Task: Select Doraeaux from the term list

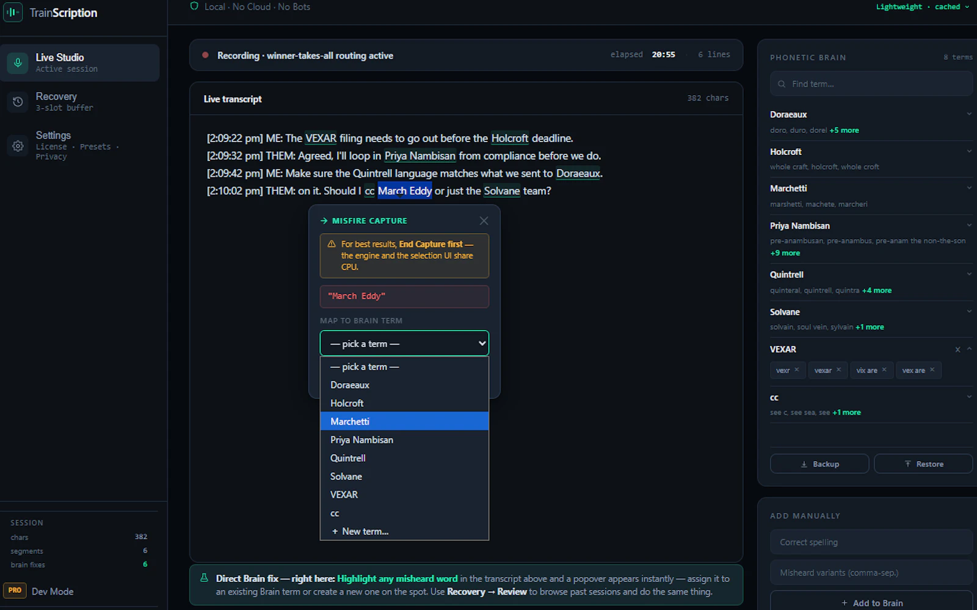Action: coord(404,385)
